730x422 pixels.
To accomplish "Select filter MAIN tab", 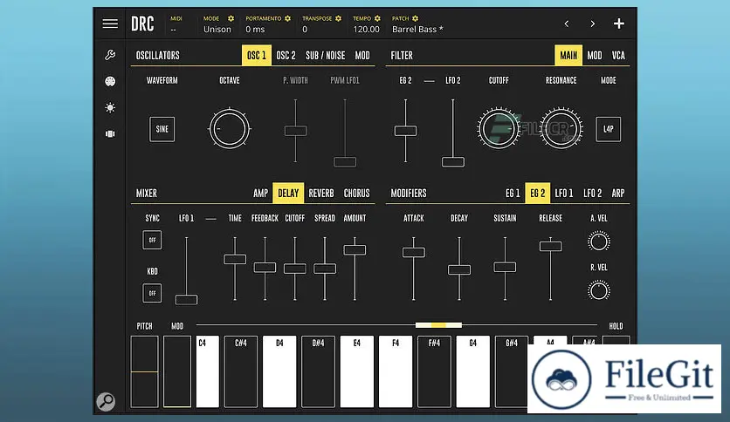I will point(568,55).
